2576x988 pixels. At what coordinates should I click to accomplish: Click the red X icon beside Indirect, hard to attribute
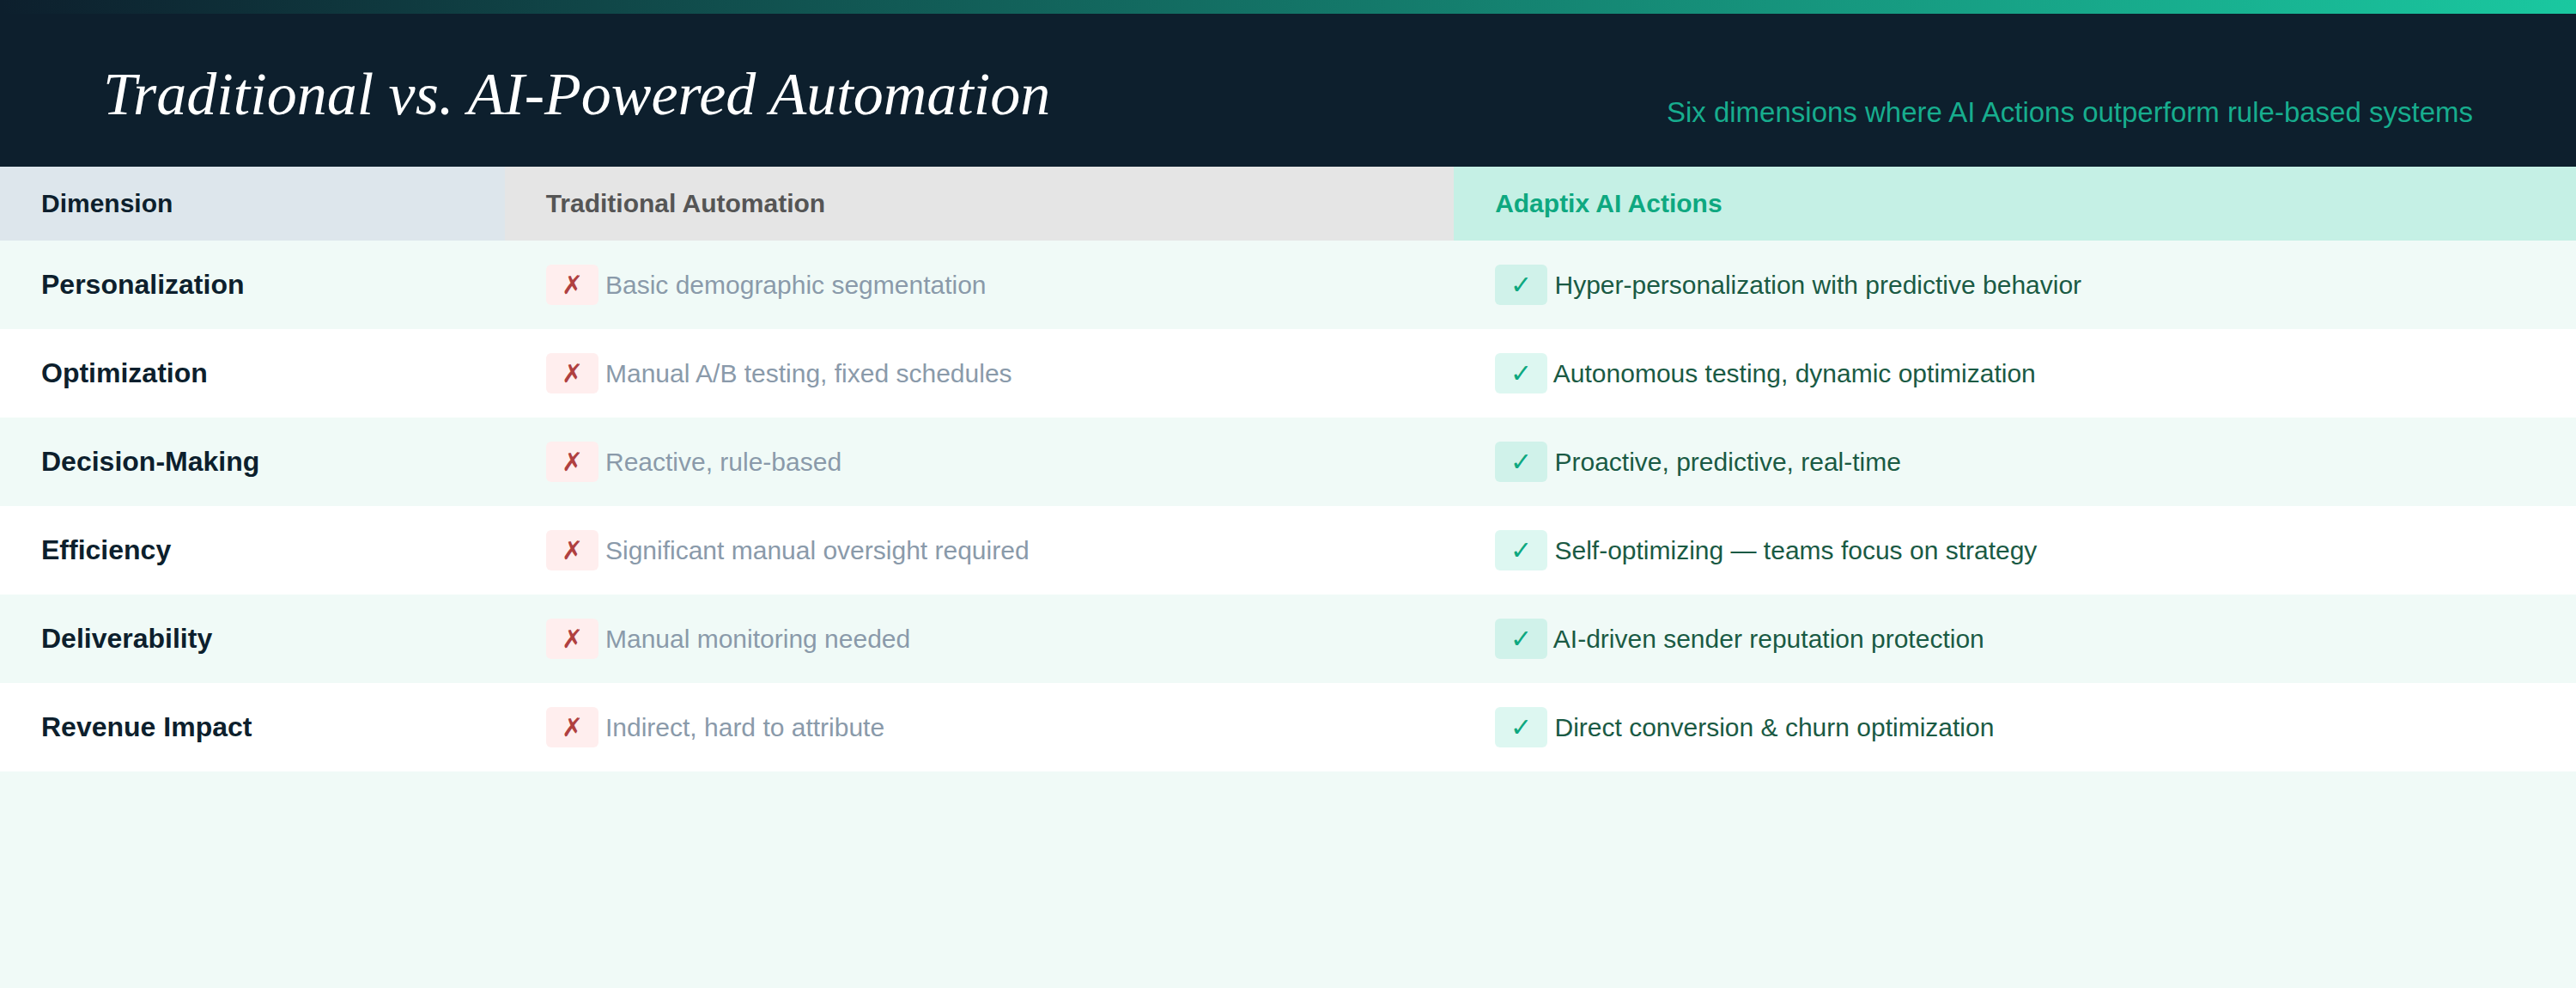[x=571, y=727]
